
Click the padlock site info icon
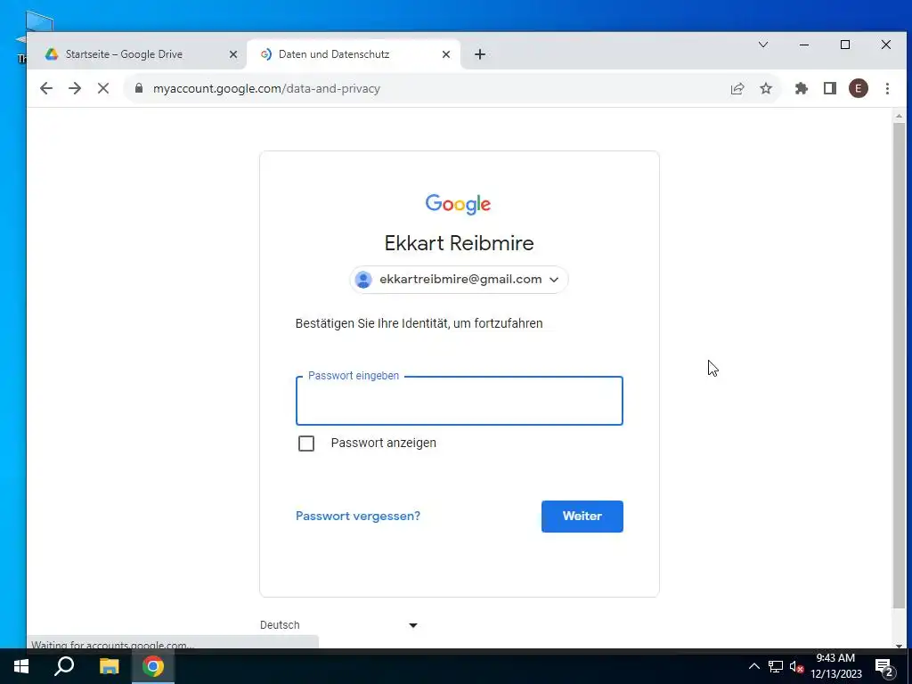(138, 88)
